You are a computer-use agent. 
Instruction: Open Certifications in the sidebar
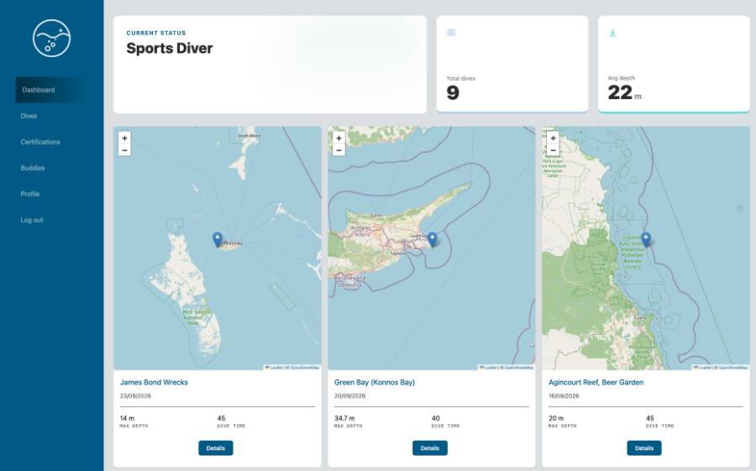pyautogui.click(x=40, y=142)
